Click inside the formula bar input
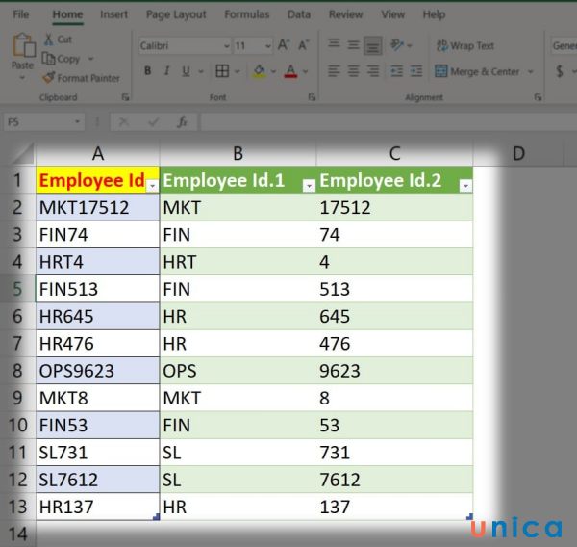The height and width of the screenshot is (547, 577). point(389,121)
